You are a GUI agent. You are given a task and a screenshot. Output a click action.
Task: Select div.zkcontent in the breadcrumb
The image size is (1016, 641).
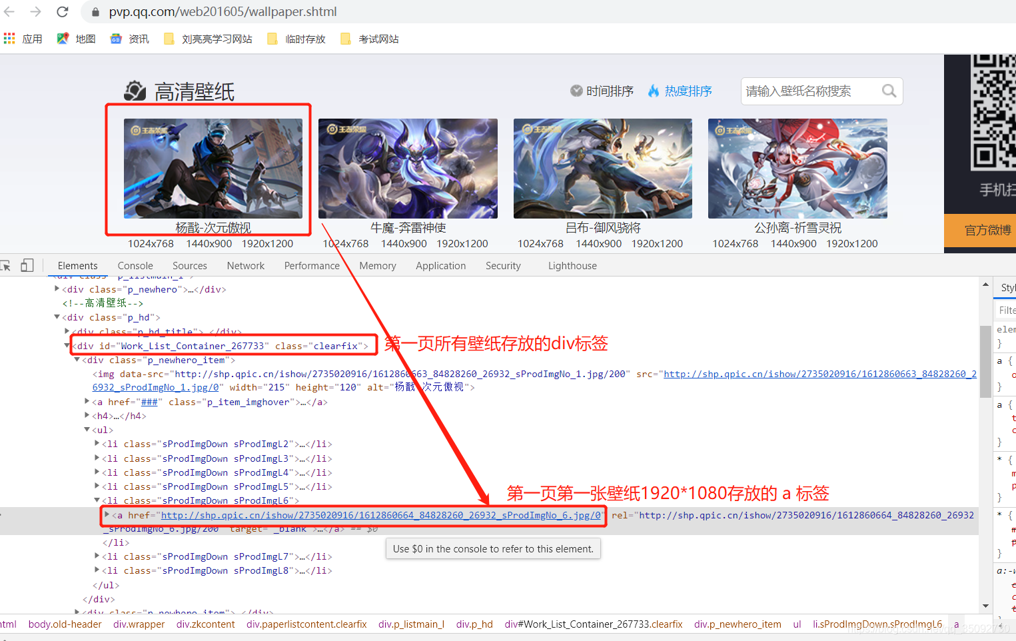tap(205, 624)
